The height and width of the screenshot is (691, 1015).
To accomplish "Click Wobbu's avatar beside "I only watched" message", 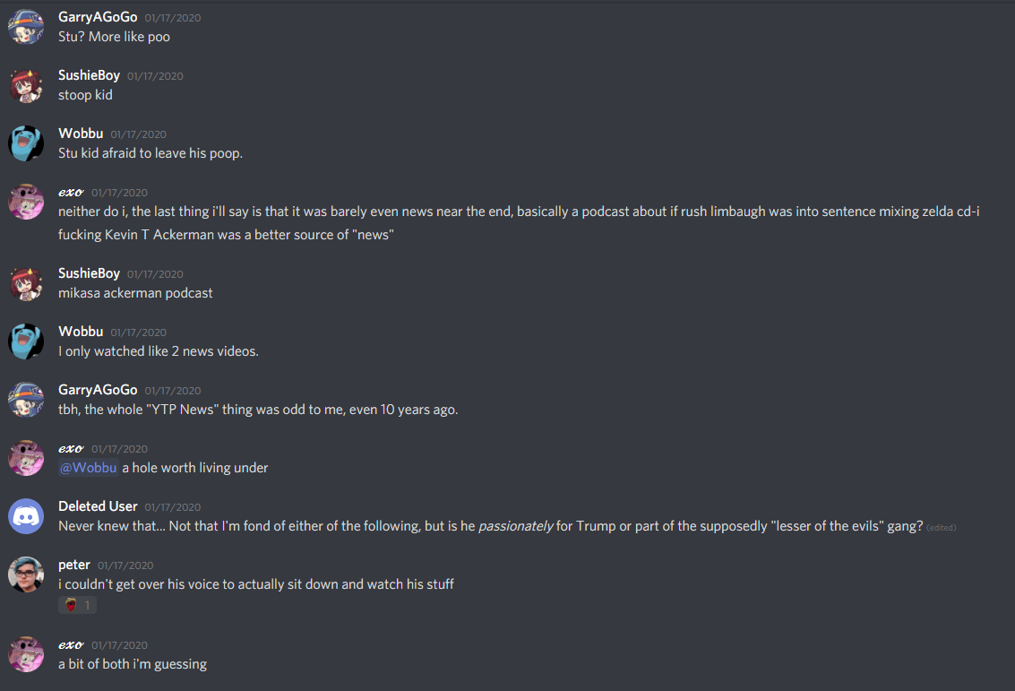I will pyautogui.click(x=26, y=341).
